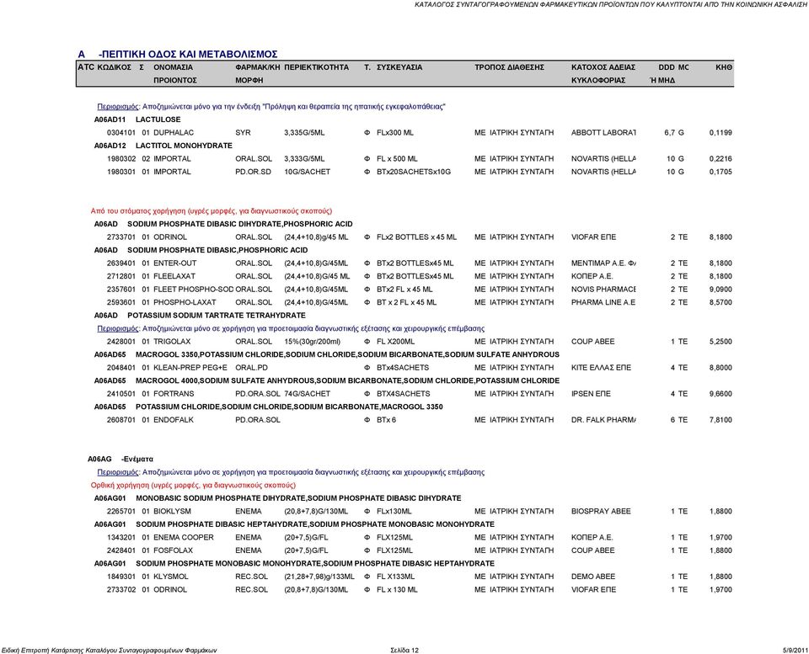
Task: Click the restriction note about ηπατικής εγκεφαλοπάθειας
Action: click(271, 107)
